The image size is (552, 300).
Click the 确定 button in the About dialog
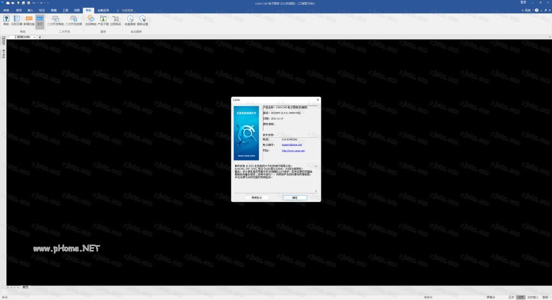point(295,198)
